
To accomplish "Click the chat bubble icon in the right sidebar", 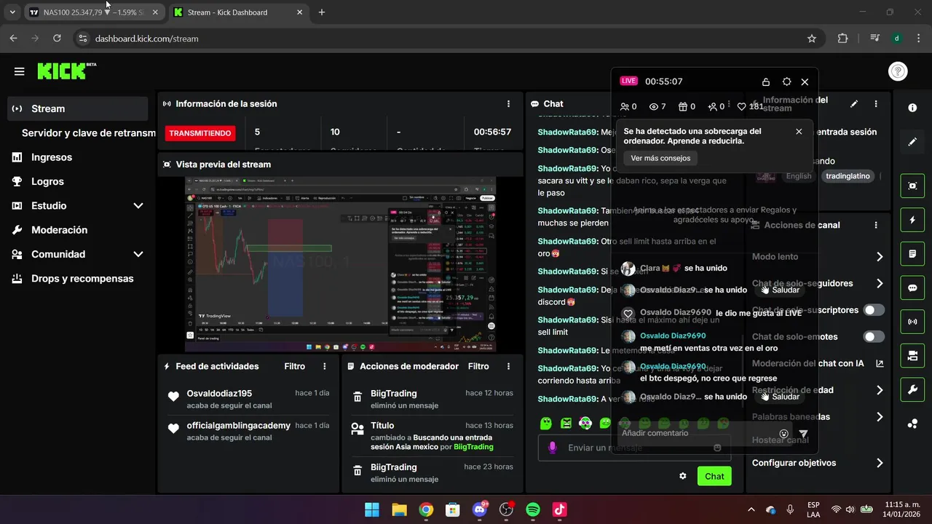I will tap(912, 287).
